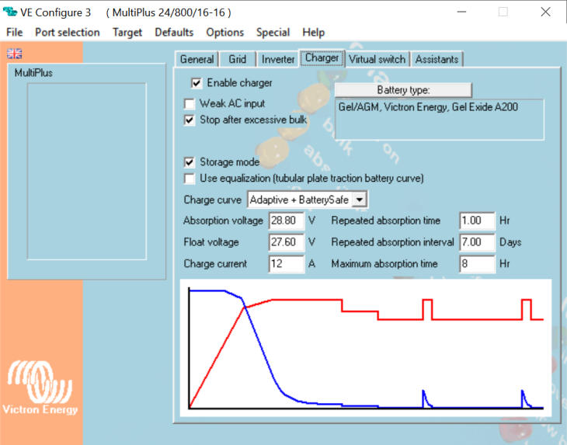This screenshot has height=445, width=567.
Task: Enable Use equalization checkbox
Action: point(189,179)
